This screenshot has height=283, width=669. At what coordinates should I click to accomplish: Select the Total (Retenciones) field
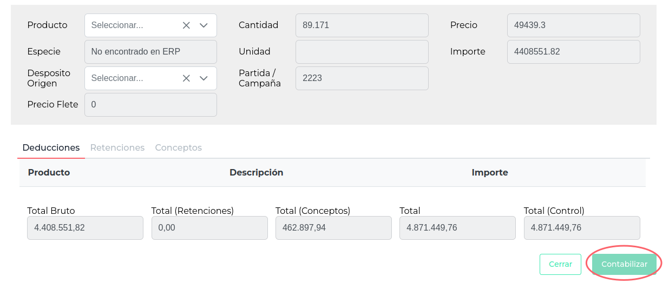click(209, 228)
